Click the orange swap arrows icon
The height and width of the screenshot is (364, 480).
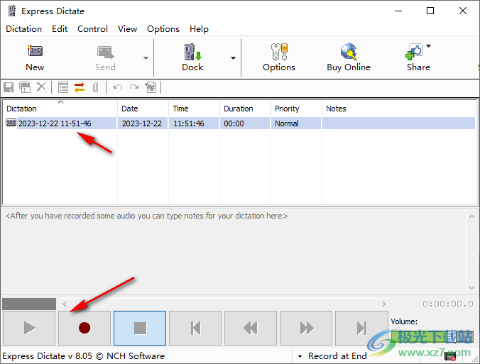79,87
